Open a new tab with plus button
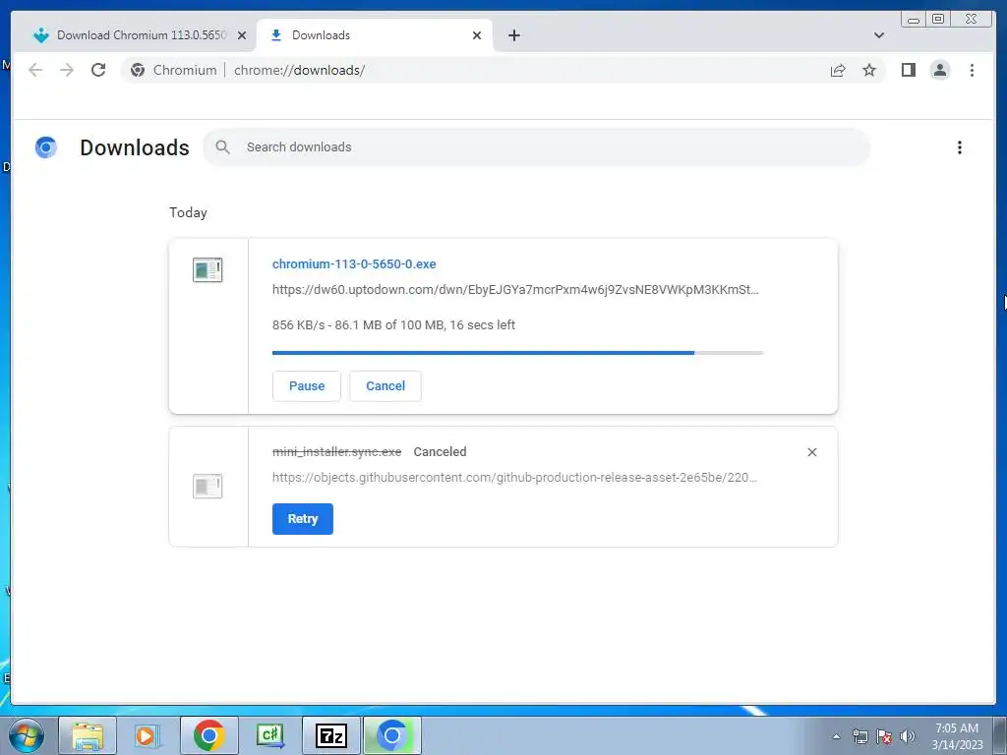Image resolution: width=1007 pixels, height=755 pixels. tap(513, 35)
